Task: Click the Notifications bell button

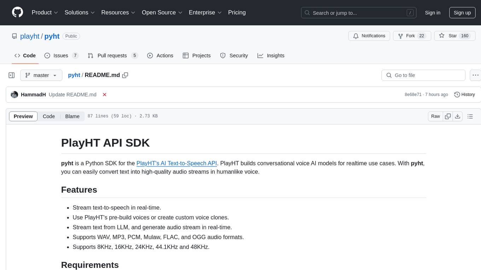Action: tap(369, 36)
